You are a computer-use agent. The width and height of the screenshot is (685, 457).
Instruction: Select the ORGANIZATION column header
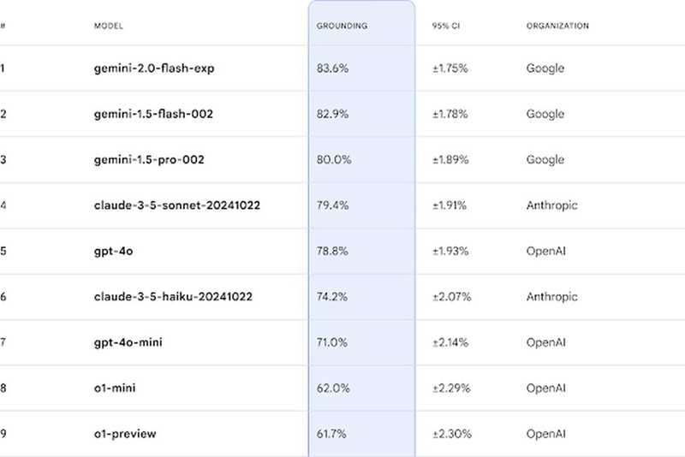click(x=557, y=26)
